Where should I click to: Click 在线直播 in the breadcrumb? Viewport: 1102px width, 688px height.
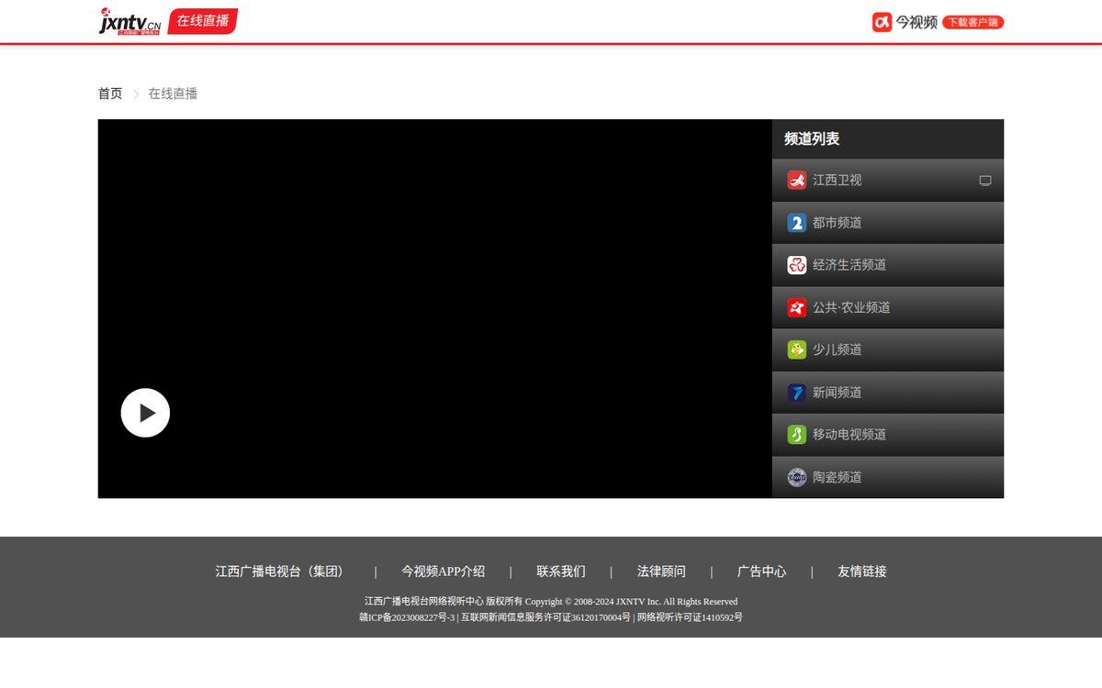tap(173, 94)
